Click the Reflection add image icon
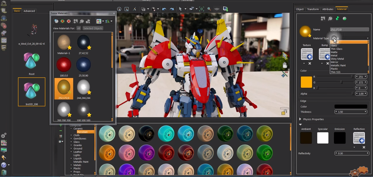Image resolution: width=373 pixels, height=177 pixels. (x=359, y=138)
